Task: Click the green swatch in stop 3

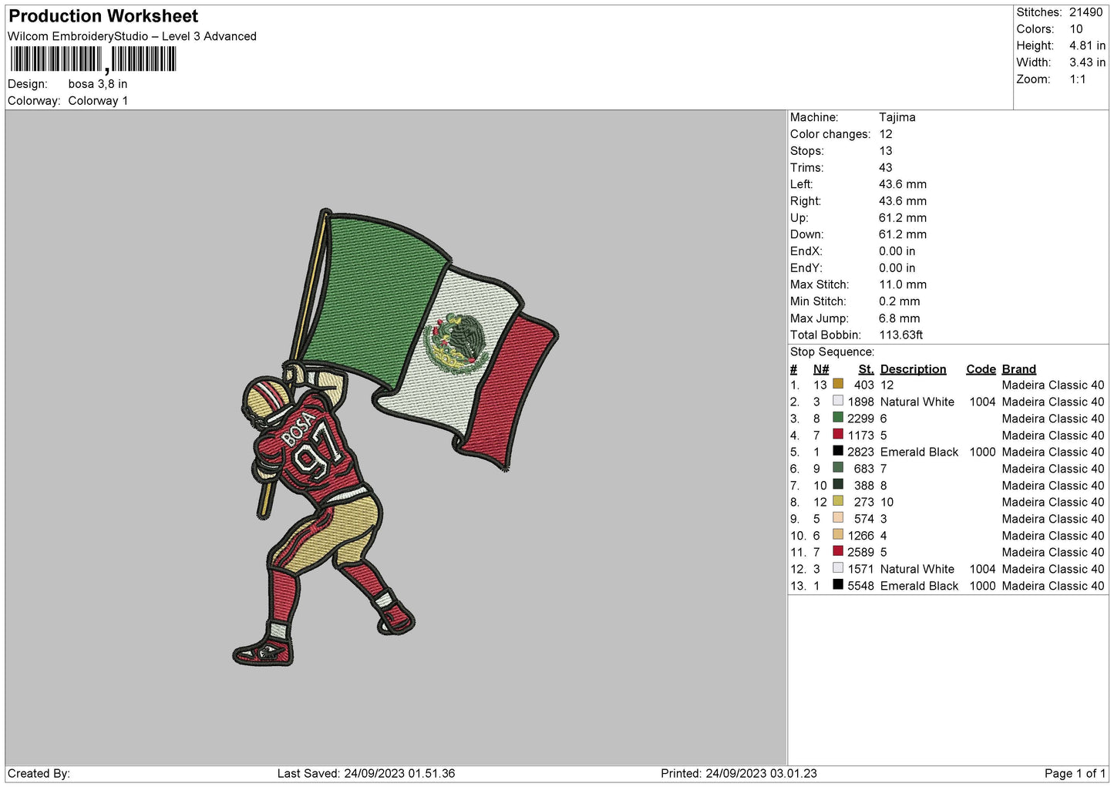Action: (838, 418)
